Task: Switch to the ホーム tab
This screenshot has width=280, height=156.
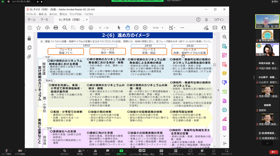Action: click(x=31, y=20)
